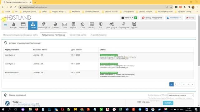Go to history page 4
Image resolution: width=200 pixels, height=112 pixels.
[x=184, y=84]
